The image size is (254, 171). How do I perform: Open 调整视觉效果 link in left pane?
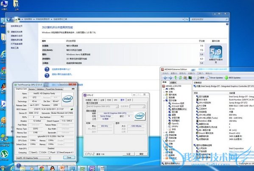coord(17,32)
